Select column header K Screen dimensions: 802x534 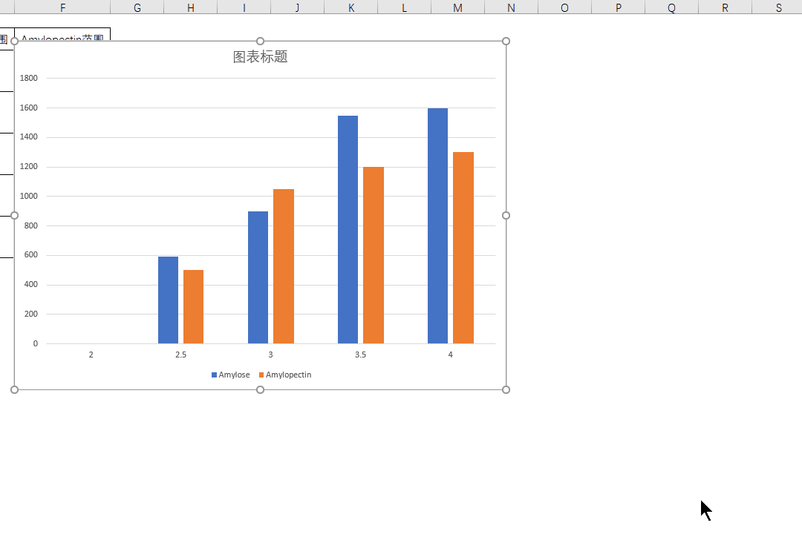click(351, 7)
